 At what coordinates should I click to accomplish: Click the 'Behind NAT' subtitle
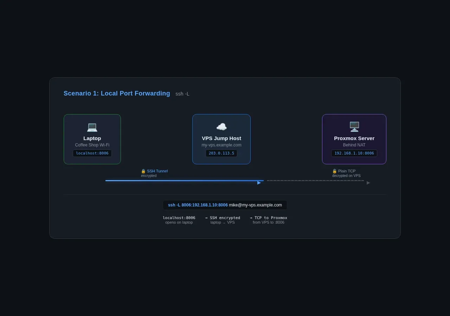354,145
